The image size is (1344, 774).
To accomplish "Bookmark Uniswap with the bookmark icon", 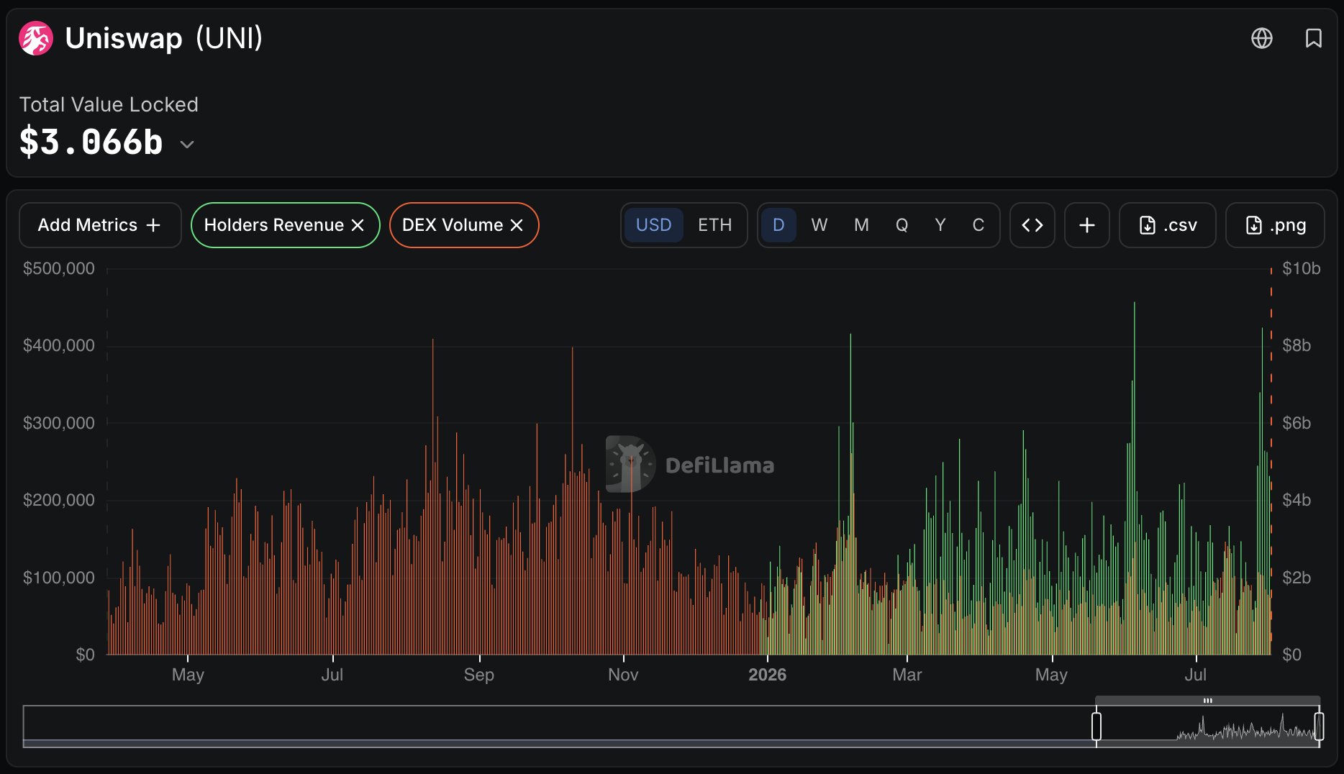I will [1314, 38].
